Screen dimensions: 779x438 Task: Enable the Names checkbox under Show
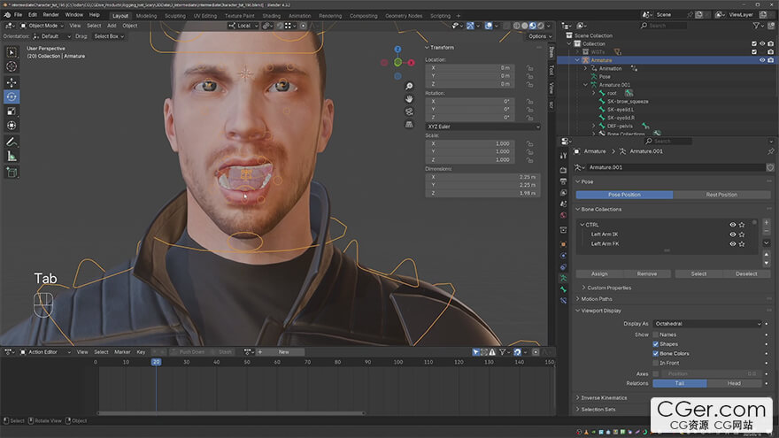[x=656, y=334]
